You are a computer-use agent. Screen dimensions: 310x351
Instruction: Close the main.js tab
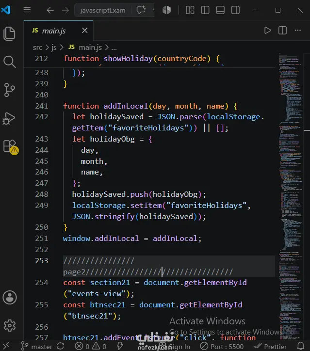[85, 31]
